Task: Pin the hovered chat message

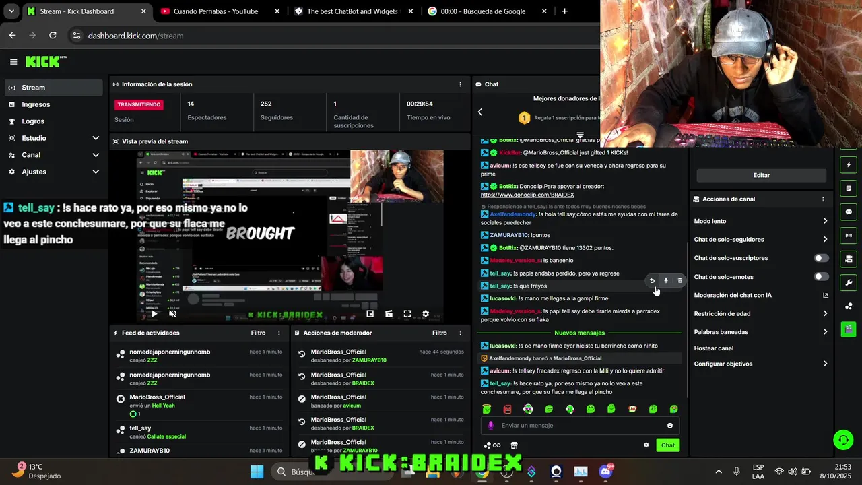Action: click(x=666, y=280)
